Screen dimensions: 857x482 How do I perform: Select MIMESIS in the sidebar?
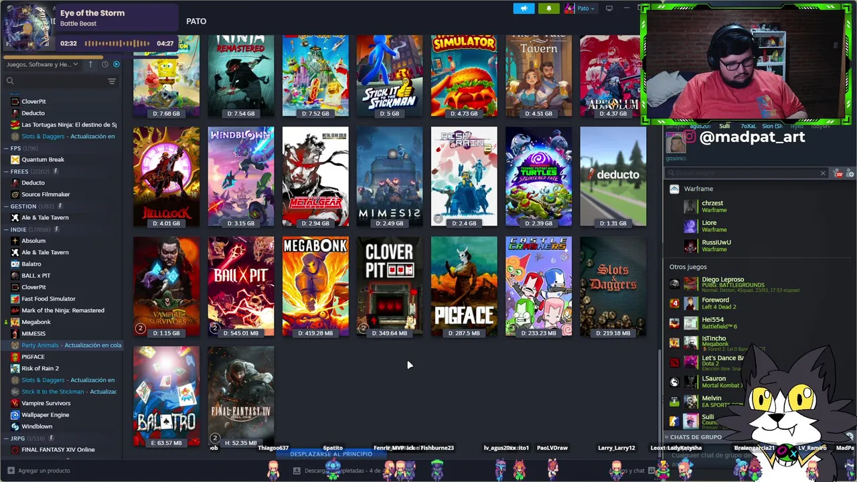[33, 333]
